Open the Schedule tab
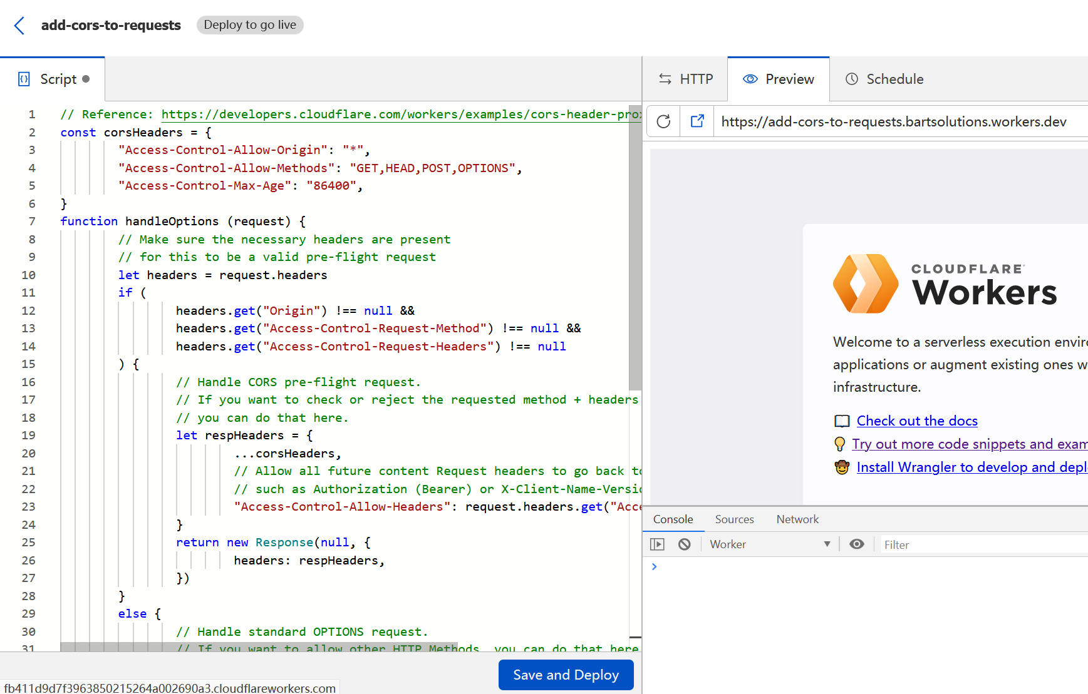This screenshot has height=694, width=1088. tap(884, 79)
